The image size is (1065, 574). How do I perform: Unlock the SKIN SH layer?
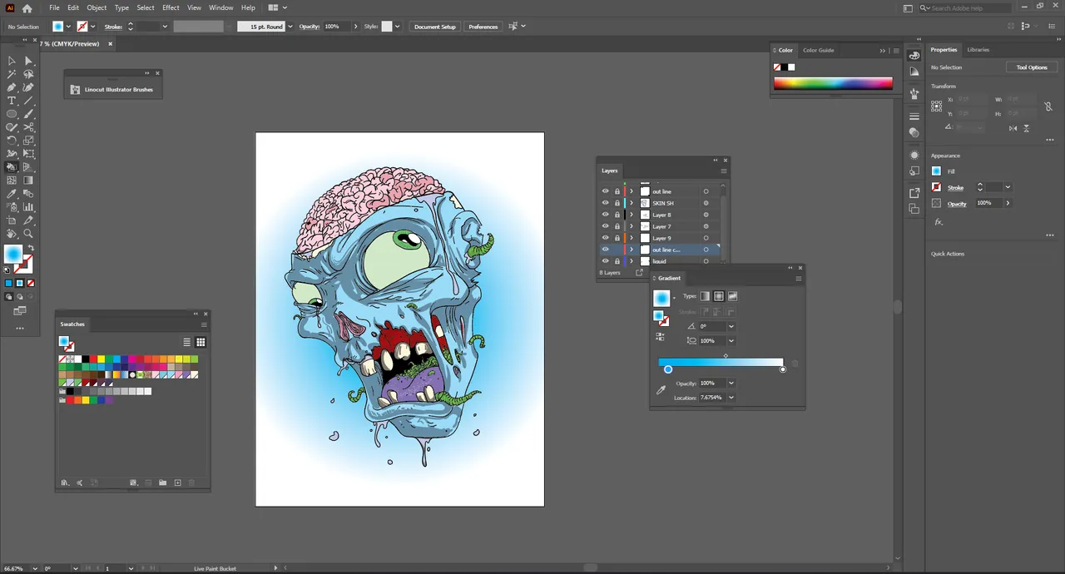click(x=617, y=203)
